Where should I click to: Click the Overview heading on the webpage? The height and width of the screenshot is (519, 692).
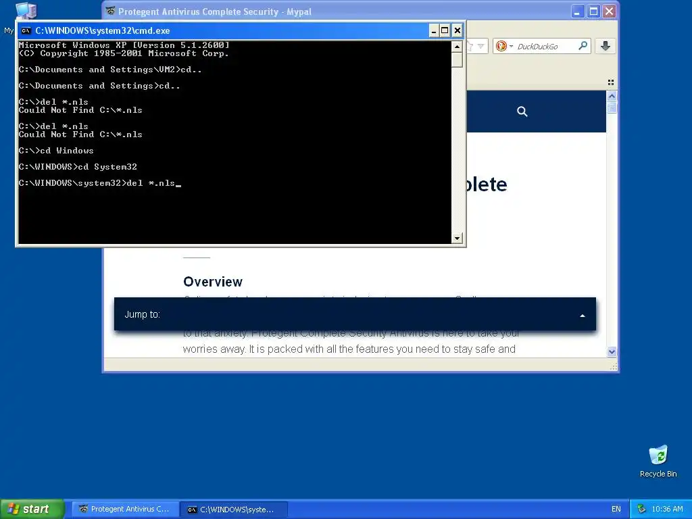(x=213, y=282)
